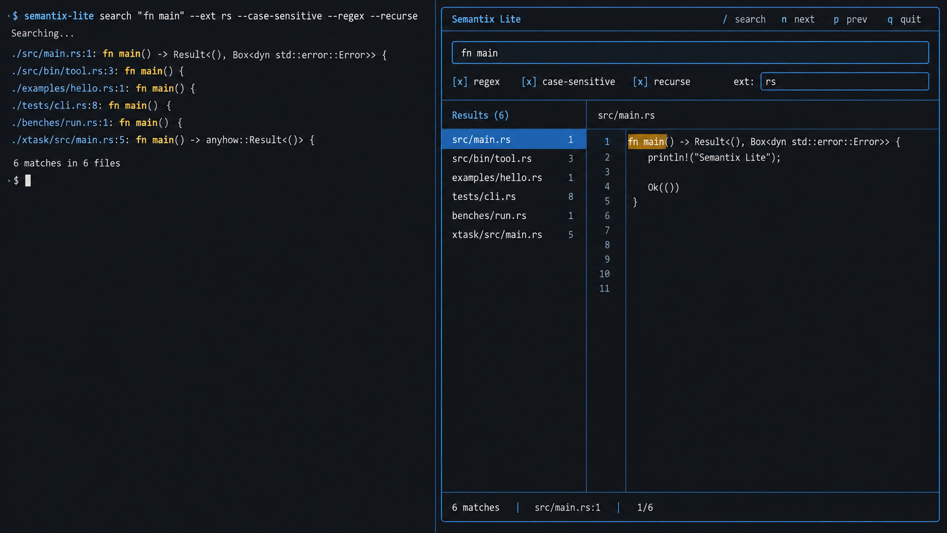Click the closing brace on preview line 5
The image size is (947, 533).
[x=635, y=202]
